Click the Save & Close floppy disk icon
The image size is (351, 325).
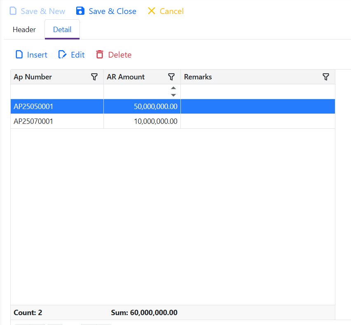click(x=80, y=11)
